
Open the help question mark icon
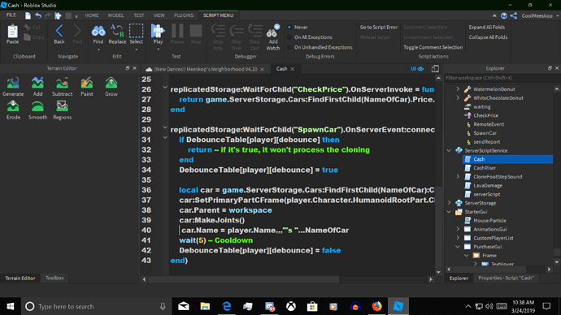click(x=504, y=15)
